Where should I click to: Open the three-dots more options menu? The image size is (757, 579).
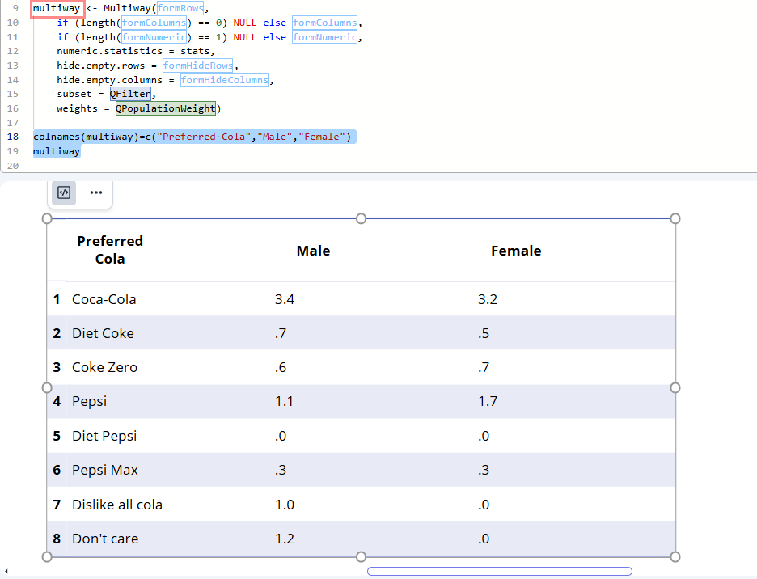click(x=96, y=192)
